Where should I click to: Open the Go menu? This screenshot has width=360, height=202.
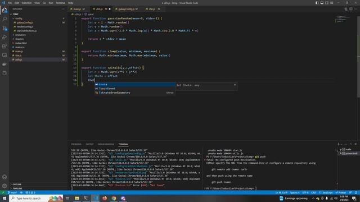44,3
